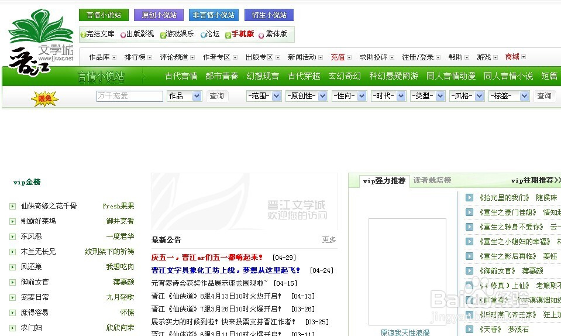Click the green icon beside 游戏娱乐
This screenshot has width=561, height=336.
(x=163, y=35)
